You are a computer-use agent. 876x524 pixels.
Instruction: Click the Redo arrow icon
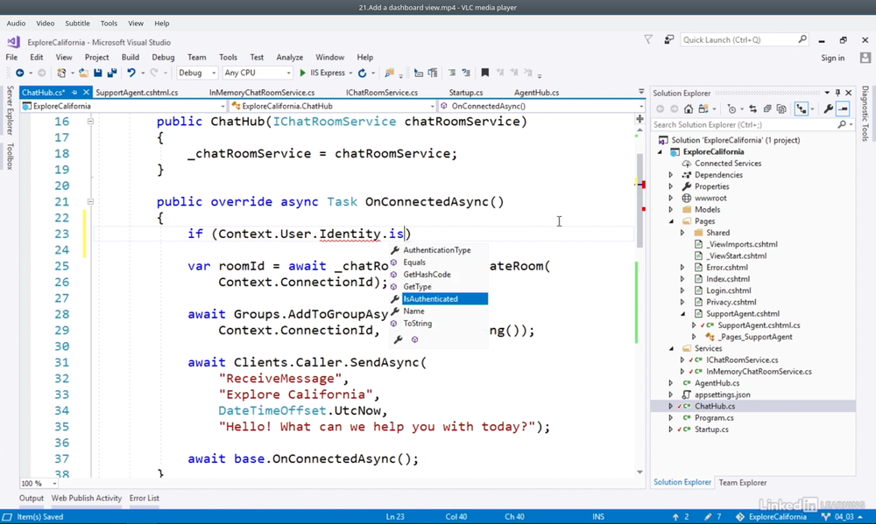154,73
